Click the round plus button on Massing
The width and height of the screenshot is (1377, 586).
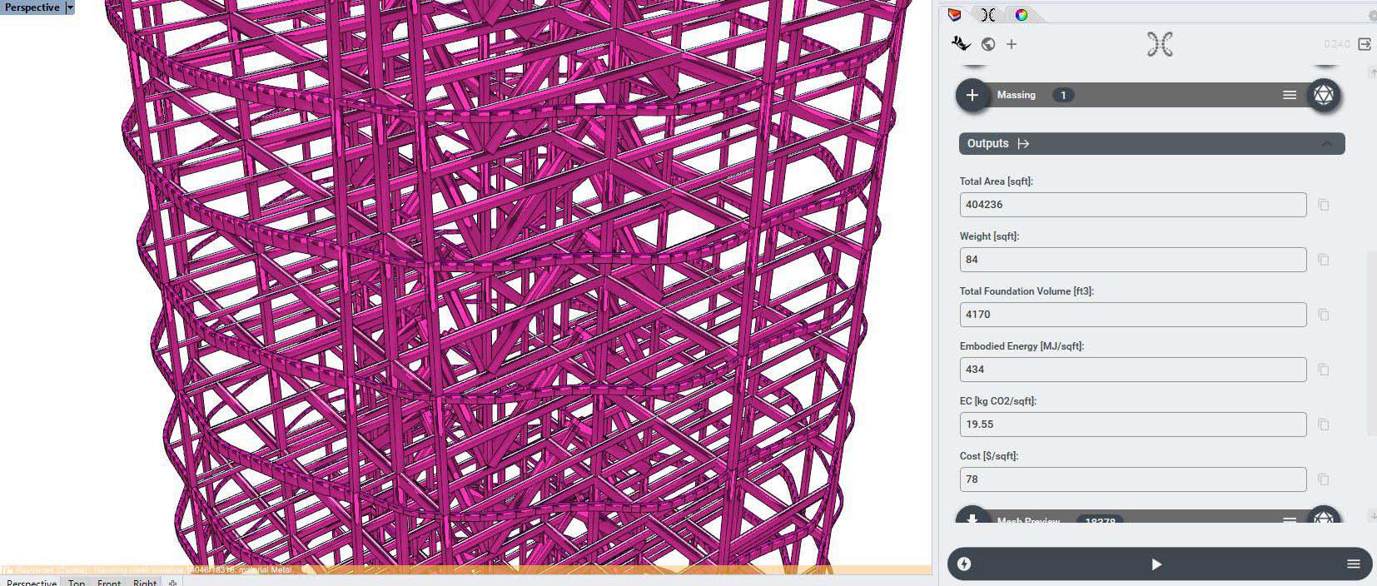[972, 95]
